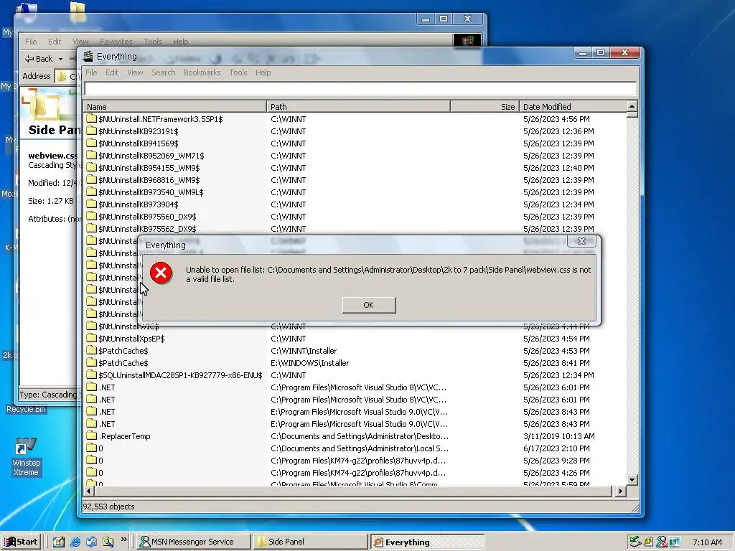Open the Bookmarks menu in Everything

[202, 72]
